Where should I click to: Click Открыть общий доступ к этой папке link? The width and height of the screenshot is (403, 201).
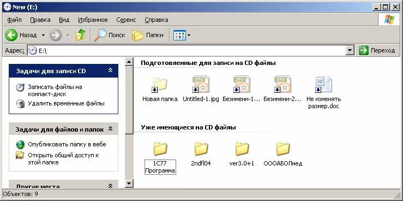63,159
